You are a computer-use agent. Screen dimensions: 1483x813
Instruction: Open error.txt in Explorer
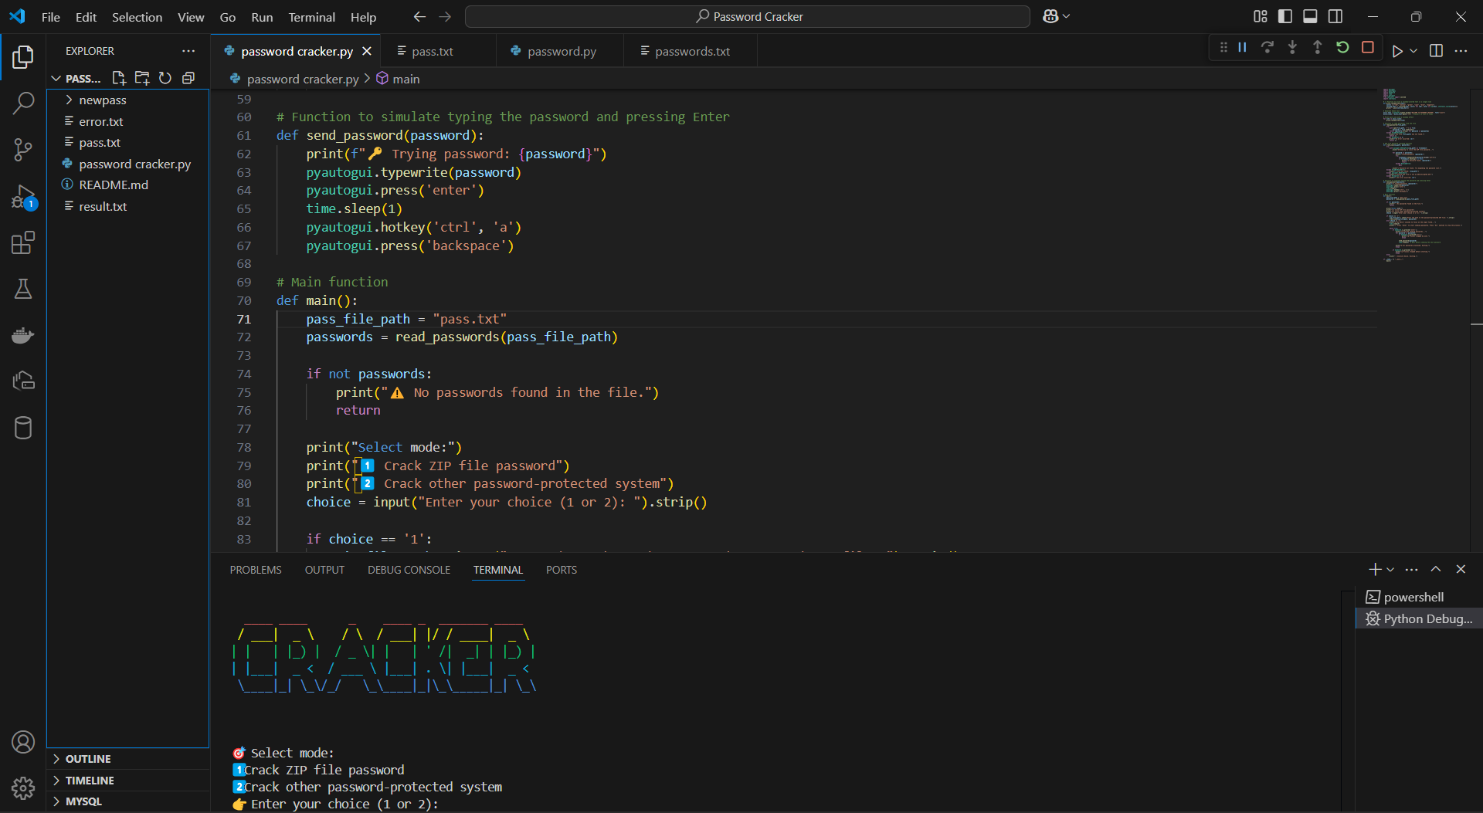point(101,122)
